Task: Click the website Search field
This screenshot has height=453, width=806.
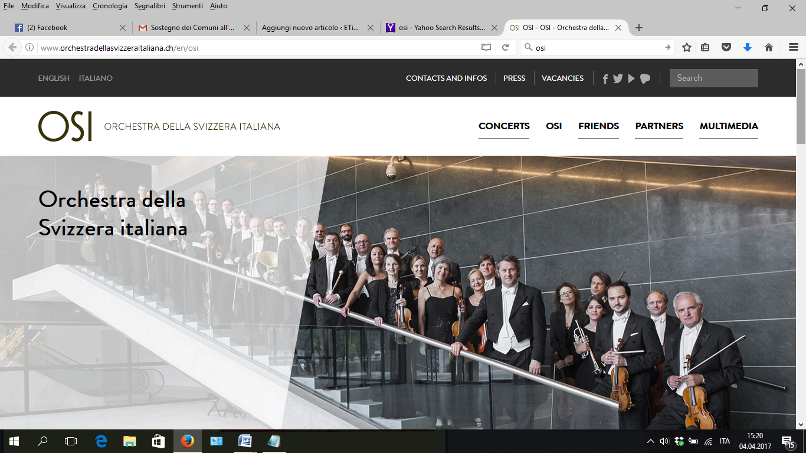Action: [714, 78]
